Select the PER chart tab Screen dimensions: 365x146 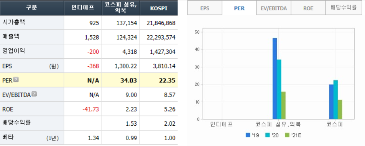click(239, 8)
